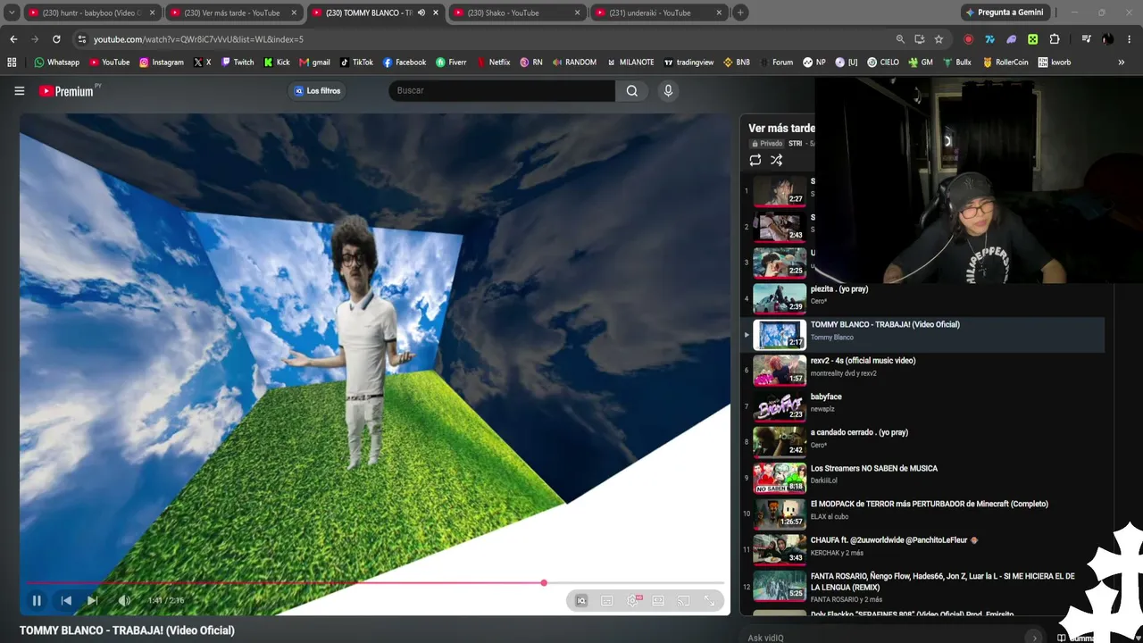Switch to the 'huntr - babyboo' tab
This screenshot has height=643, width=1143.
(x=93, y=13)
